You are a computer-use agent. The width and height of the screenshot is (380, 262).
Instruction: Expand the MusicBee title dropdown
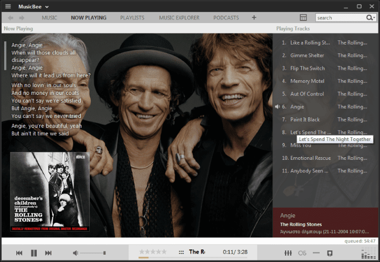tap(47, 7)
